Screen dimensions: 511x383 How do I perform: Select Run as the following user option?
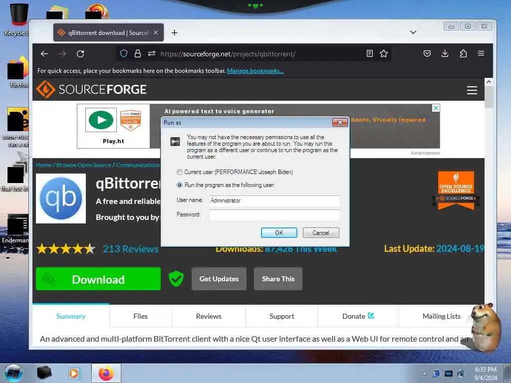pos(179,185)
